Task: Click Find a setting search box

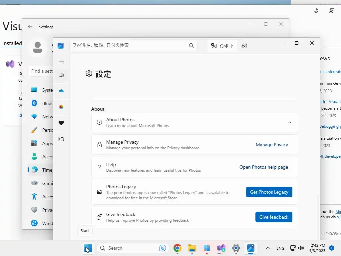Action: 41,71
